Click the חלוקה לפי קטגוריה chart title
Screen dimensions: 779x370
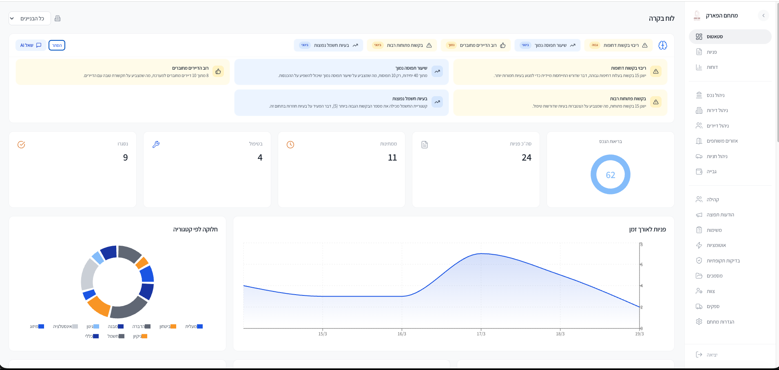pos(195,229)
